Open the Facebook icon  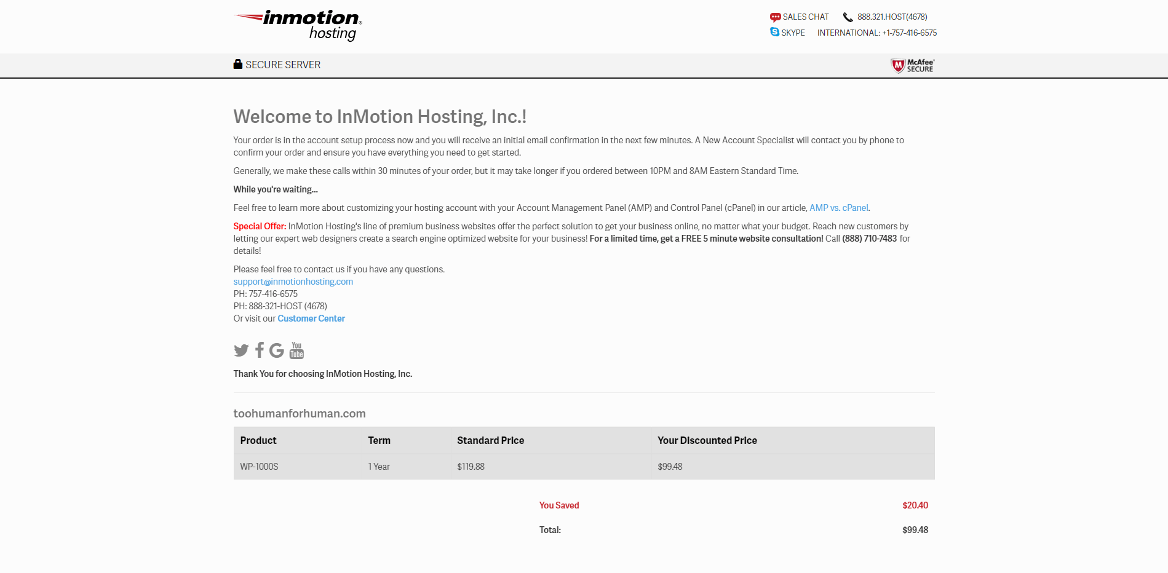click(x=260, y=350)
